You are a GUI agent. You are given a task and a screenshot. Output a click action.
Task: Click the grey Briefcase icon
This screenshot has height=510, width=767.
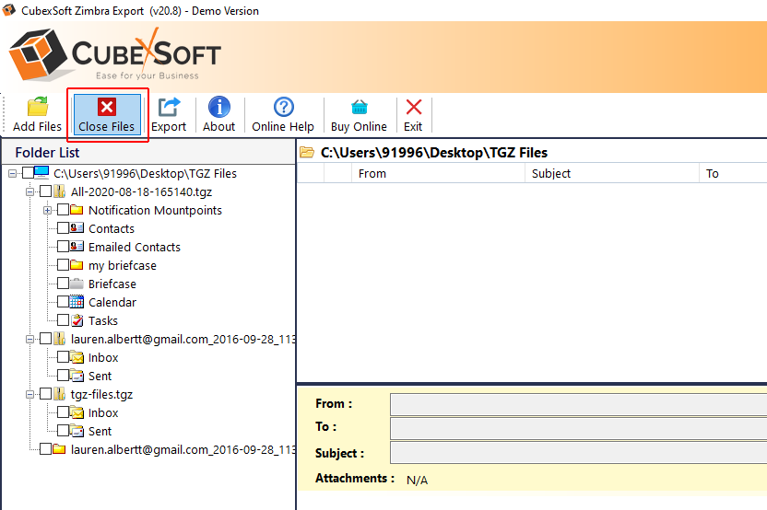77,284
